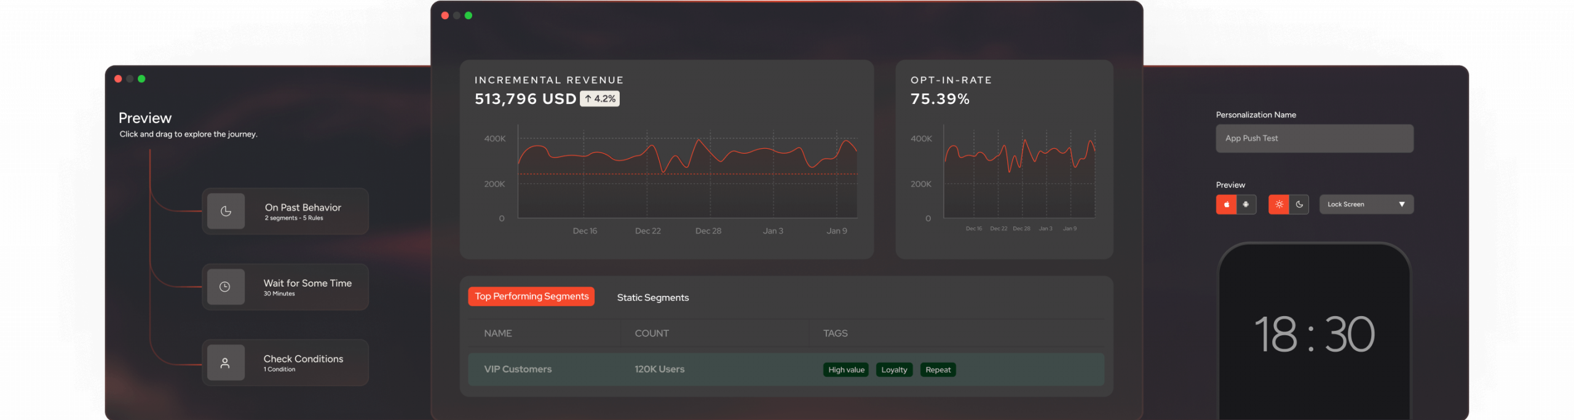Click the green maximize dot of dashboard window
The height and width of the screenshot is (420, 1574).
[469, 15]
